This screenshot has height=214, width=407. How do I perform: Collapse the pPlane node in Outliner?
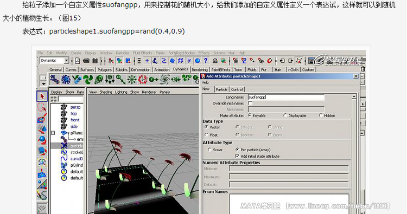(x=53, y=133)
